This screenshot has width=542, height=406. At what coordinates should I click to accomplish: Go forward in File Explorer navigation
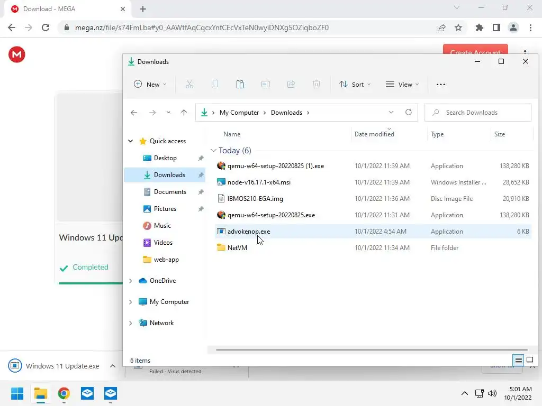pos(152,113)
